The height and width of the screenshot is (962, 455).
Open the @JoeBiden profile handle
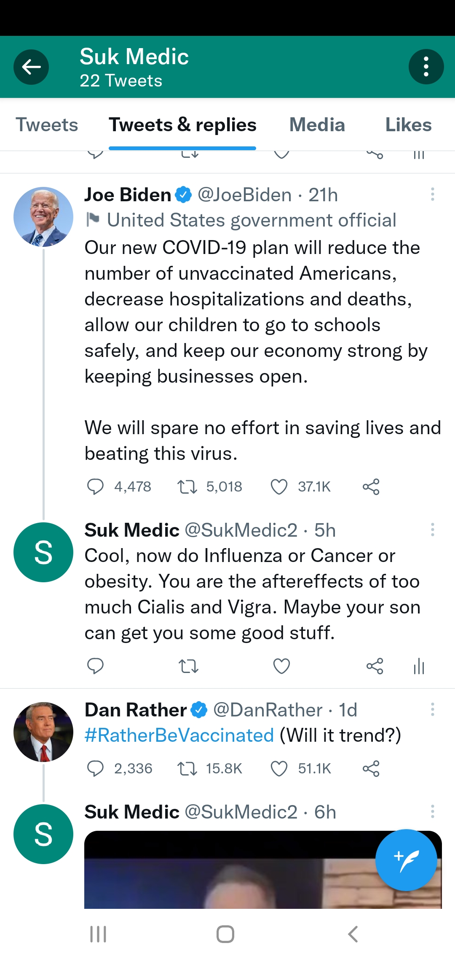click(x=244, y=195)
